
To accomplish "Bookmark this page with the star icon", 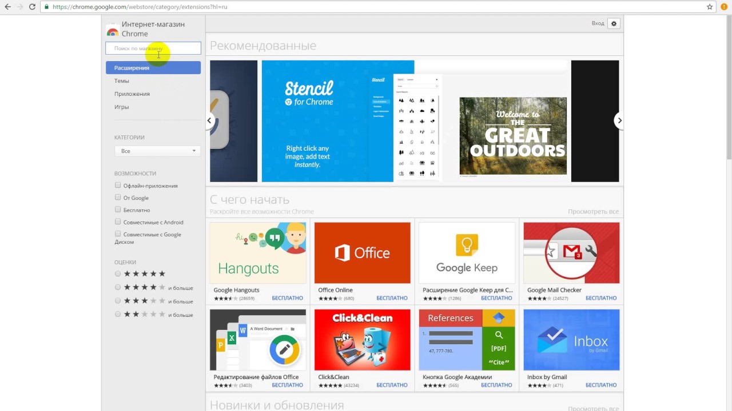I will (x=710, y=7).
